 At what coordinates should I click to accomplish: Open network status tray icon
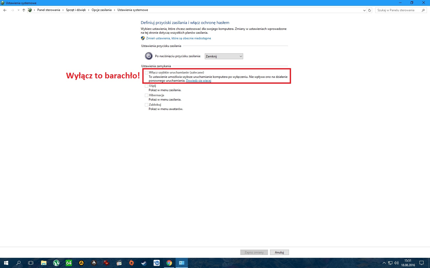click(x=390, y=263)
